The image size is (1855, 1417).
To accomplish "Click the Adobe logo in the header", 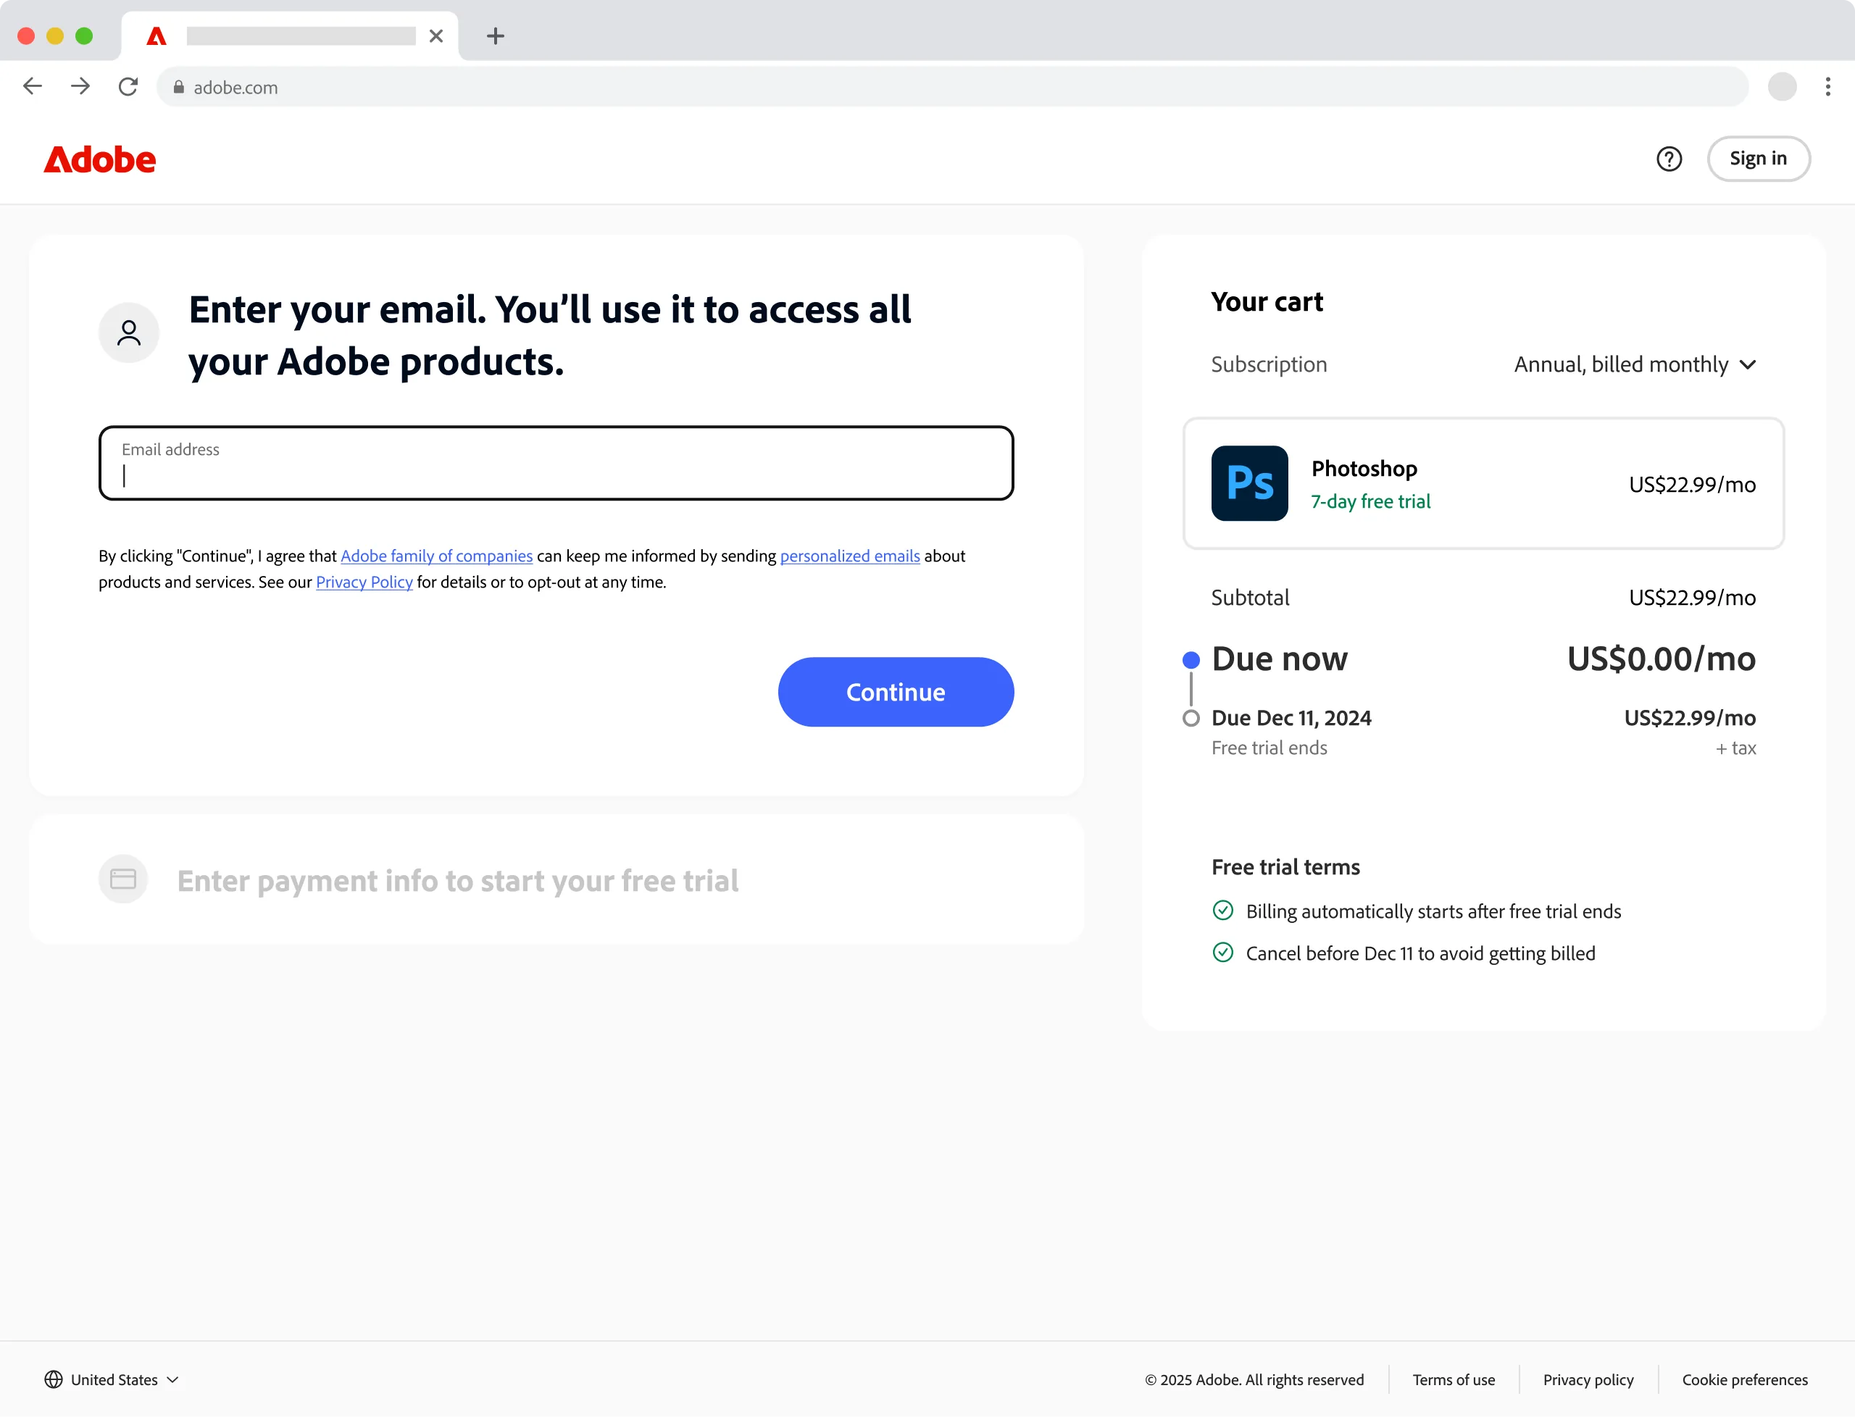I will click(x=99, y=159).
